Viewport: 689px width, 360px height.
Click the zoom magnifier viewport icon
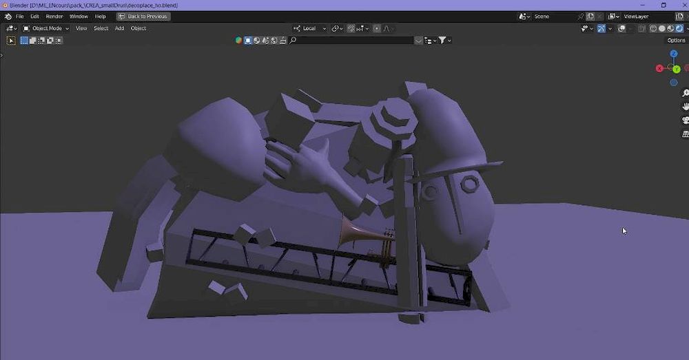click(x=685, y=93)
